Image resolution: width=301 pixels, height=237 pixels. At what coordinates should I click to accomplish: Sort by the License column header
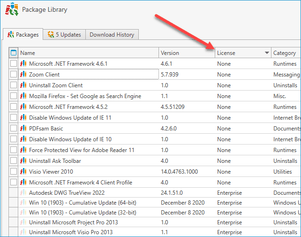243,53
